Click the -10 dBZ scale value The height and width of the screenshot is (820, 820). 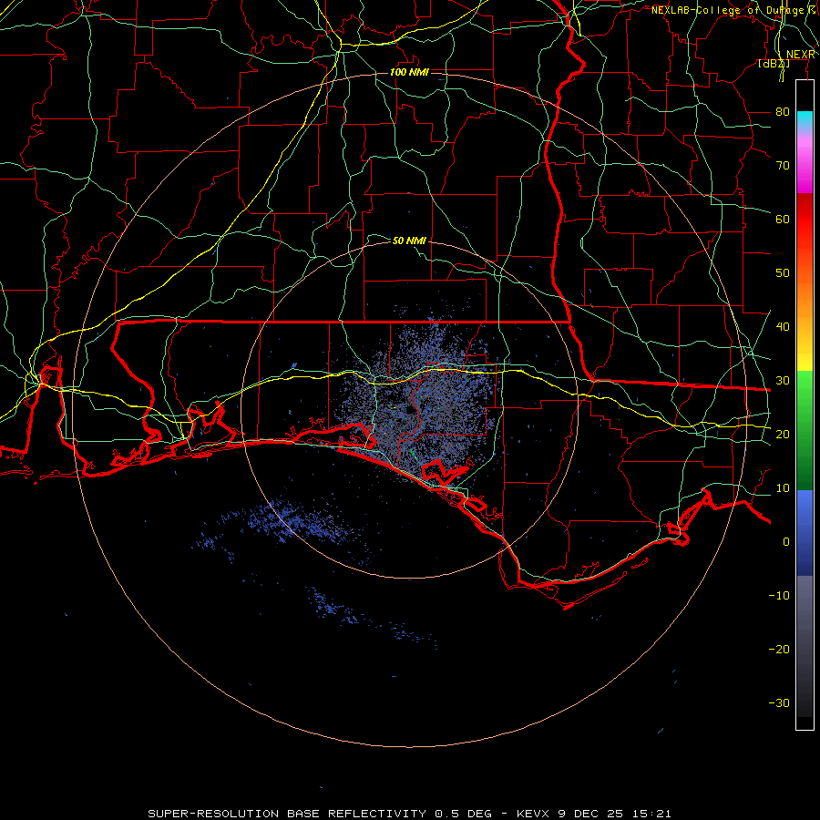point(779,595)
